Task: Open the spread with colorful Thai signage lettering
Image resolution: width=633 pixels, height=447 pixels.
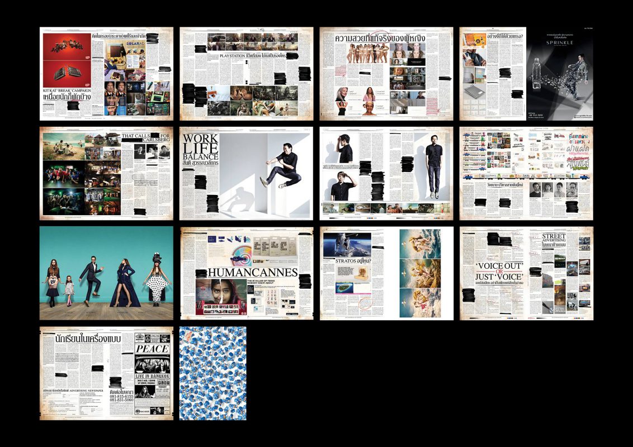Action: (x=526, y=173)
